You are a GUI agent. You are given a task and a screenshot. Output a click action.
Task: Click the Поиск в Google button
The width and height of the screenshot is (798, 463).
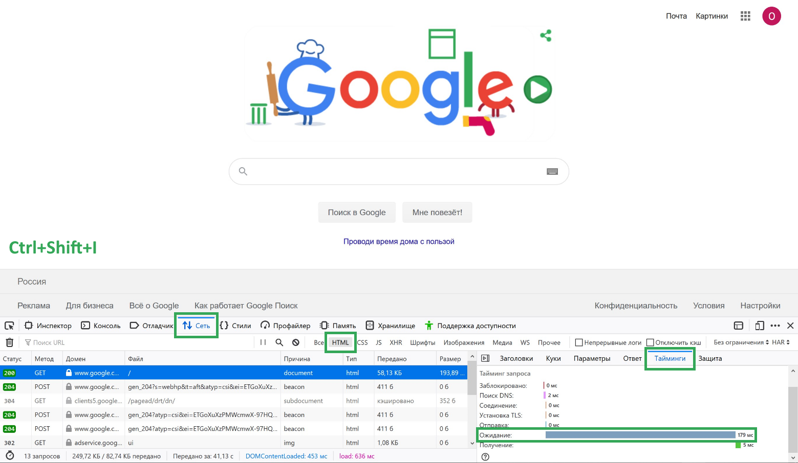357,212
